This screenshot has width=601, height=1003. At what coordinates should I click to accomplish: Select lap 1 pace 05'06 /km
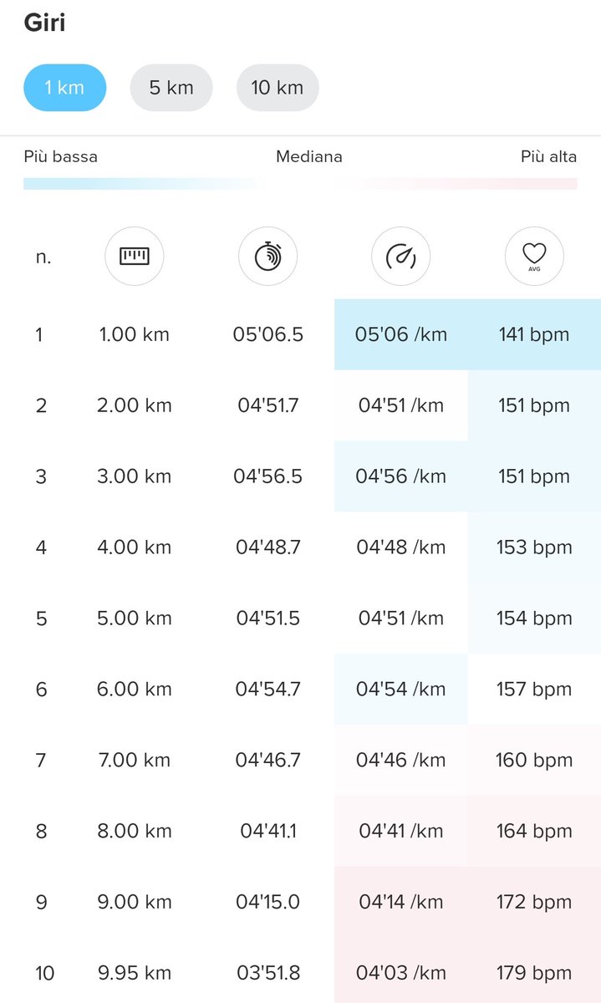coord(401,334)
